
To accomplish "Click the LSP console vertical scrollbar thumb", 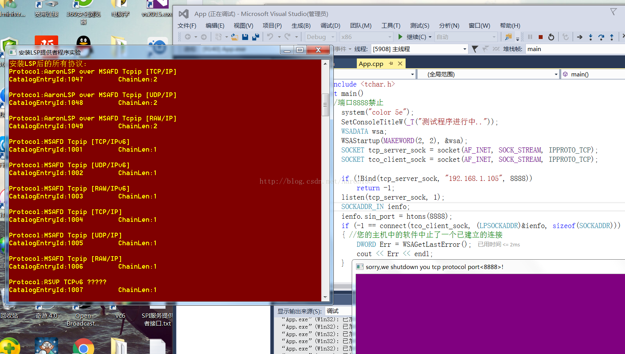I will click(325, 104).
